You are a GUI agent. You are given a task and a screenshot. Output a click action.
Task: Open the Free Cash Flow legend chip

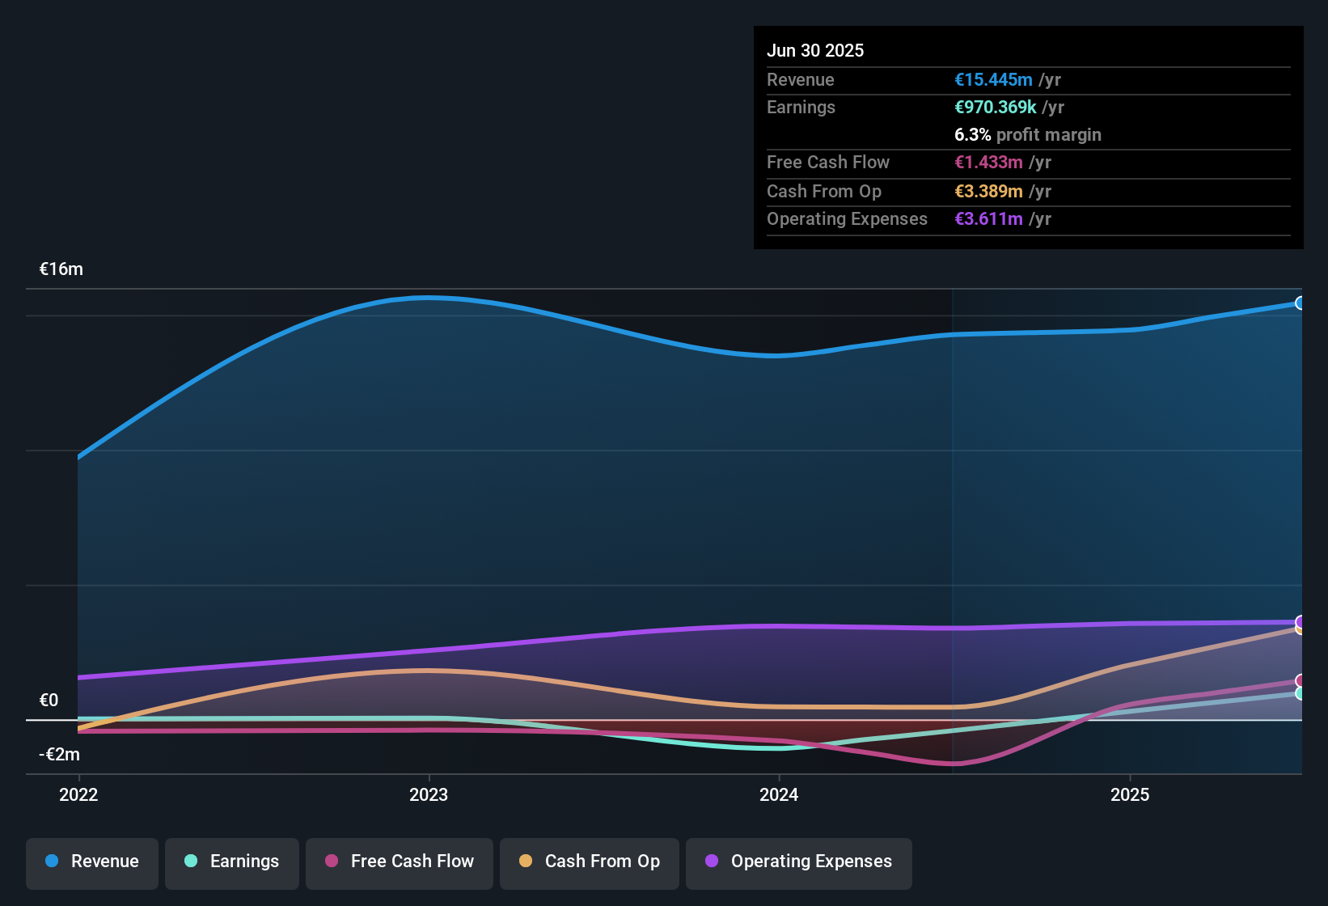coord(399,862)
